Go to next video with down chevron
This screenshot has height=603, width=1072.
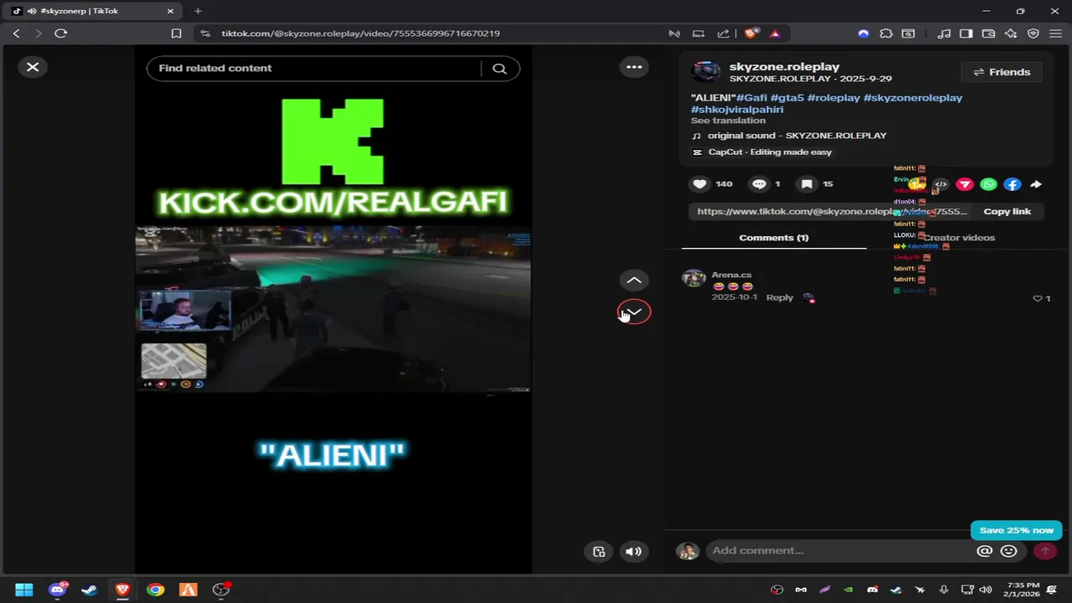[635, 312]
